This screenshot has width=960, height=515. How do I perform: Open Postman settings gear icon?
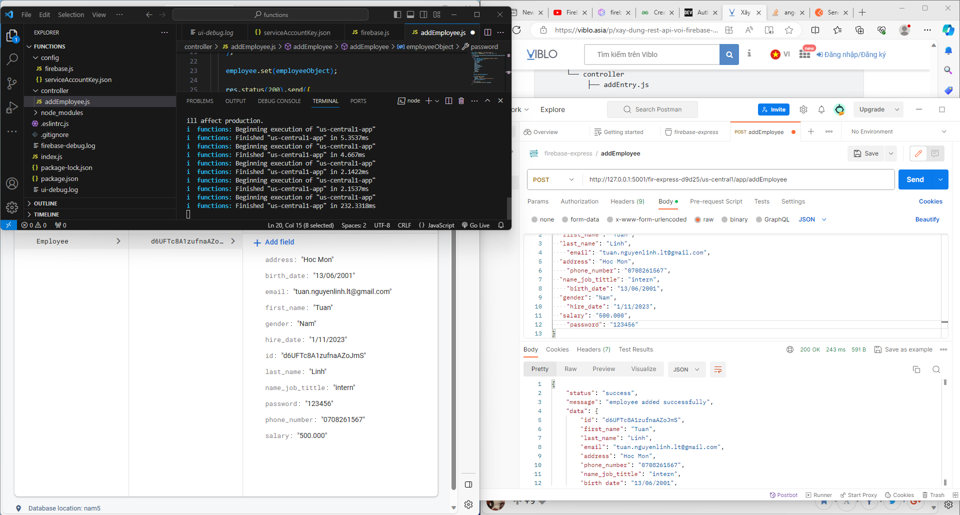[x=803, y=109]
